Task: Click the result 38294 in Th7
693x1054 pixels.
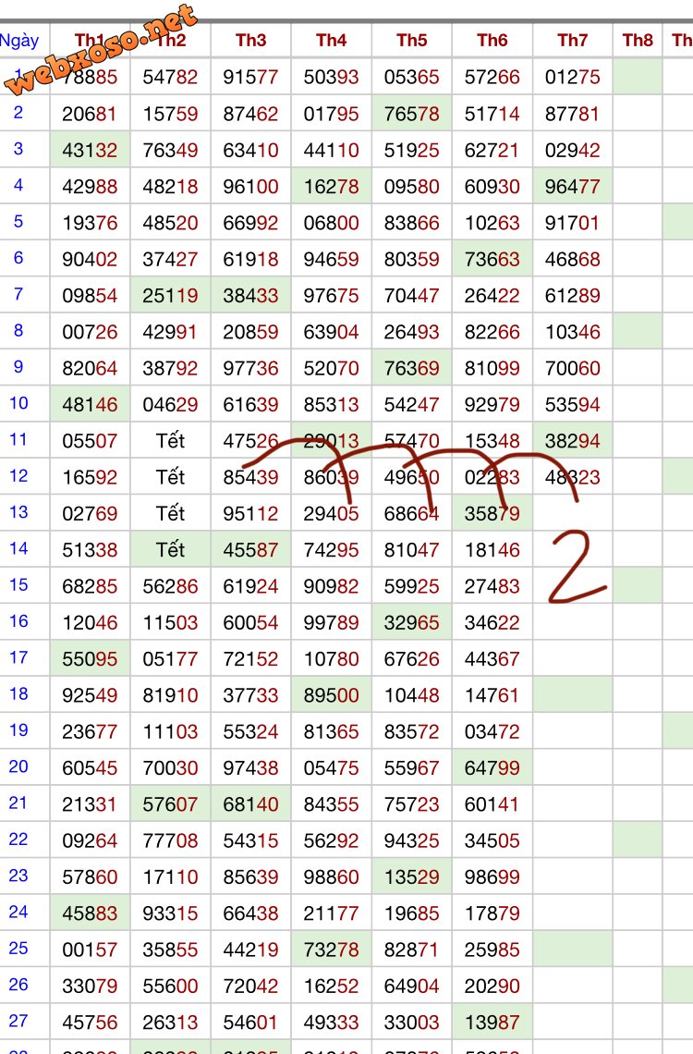Action: click(x=572, y=441)
